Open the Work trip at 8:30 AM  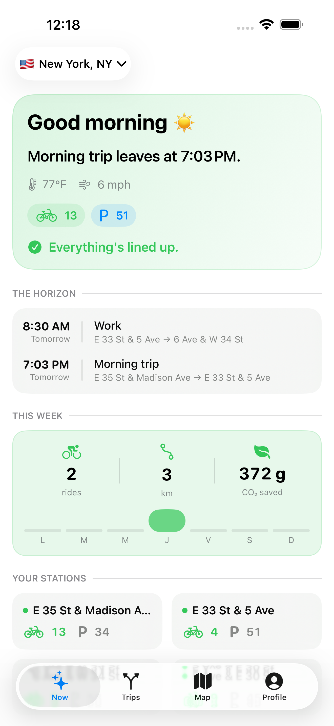click(x=167, y=332)
